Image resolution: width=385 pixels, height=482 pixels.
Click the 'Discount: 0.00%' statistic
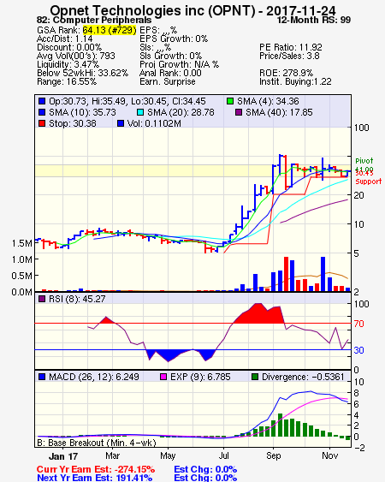pos(69,47)
